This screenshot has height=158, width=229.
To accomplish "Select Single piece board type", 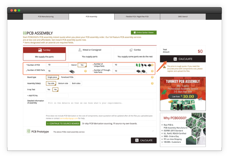I will (52, 77).
